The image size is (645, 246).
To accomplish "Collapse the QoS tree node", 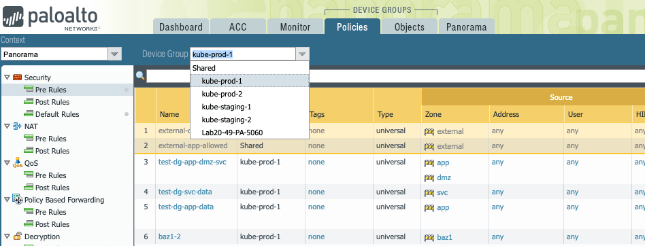I will click(x=7, y=163).
